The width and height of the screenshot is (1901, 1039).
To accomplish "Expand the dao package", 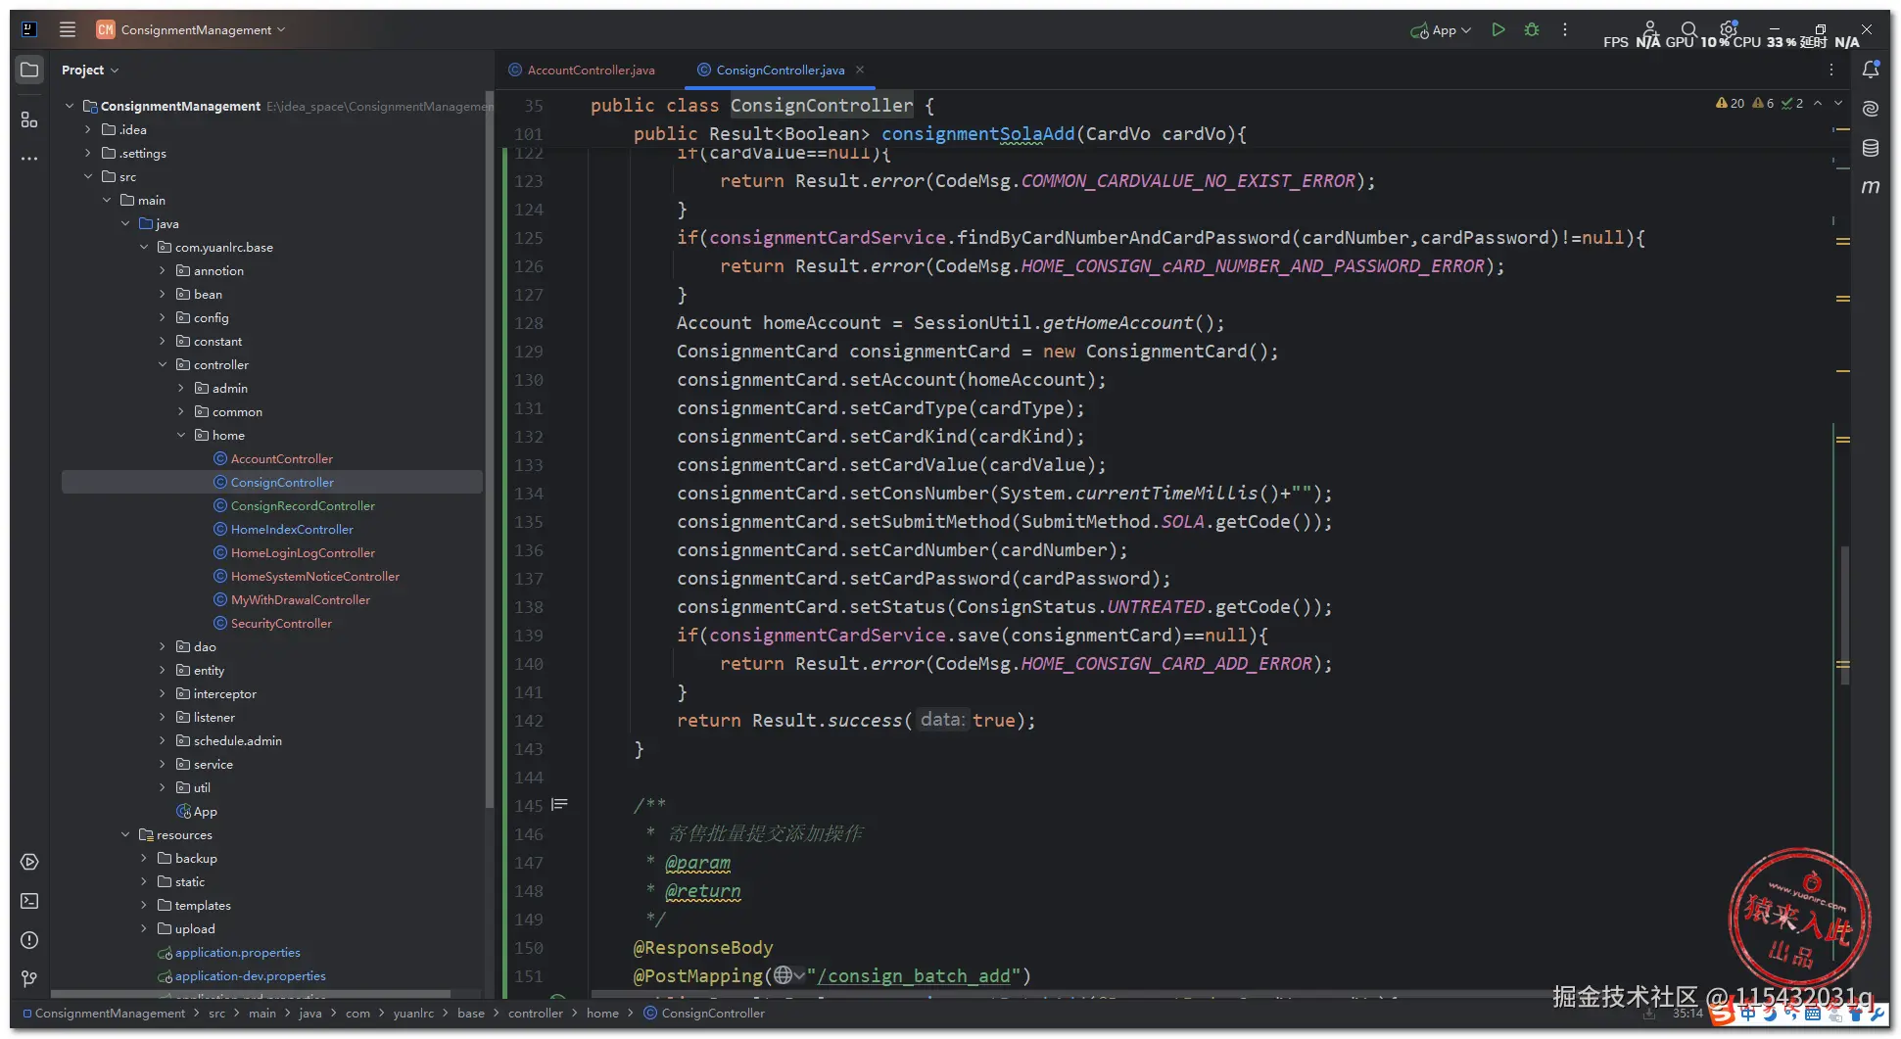I will pyautogui.click(x=163, y=646).
